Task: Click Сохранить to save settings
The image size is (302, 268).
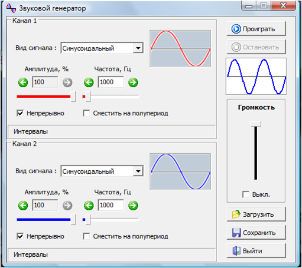Action: click(256, 233)
